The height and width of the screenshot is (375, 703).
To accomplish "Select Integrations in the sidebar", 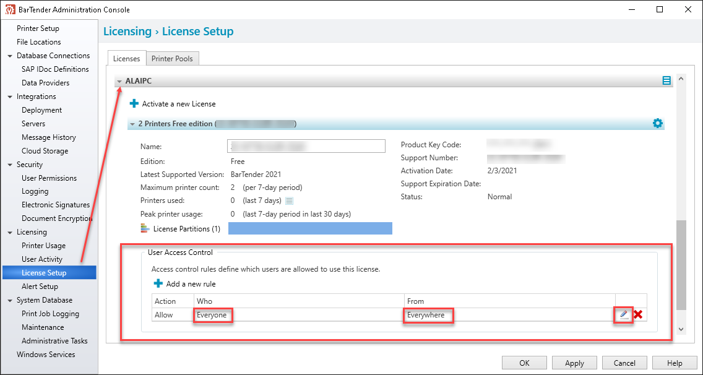I will [37, 97].
